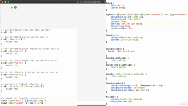Click the comment 'het attribuut eindigd met de waarde cars'
188x106 pixels.
(29, 72)
